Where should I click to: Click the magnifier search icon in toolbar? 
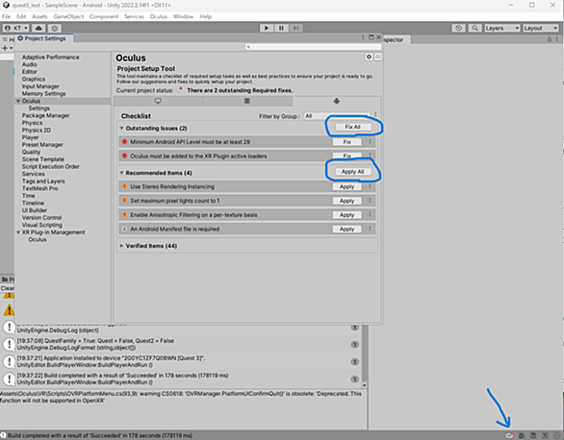click(474, 28)
